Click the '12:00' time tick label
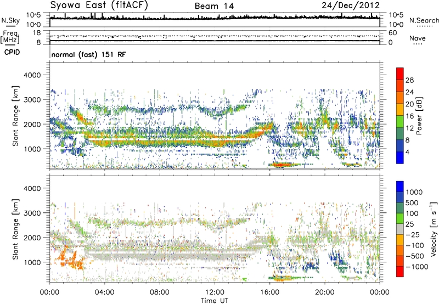439x304 pixels. point(215,292)
